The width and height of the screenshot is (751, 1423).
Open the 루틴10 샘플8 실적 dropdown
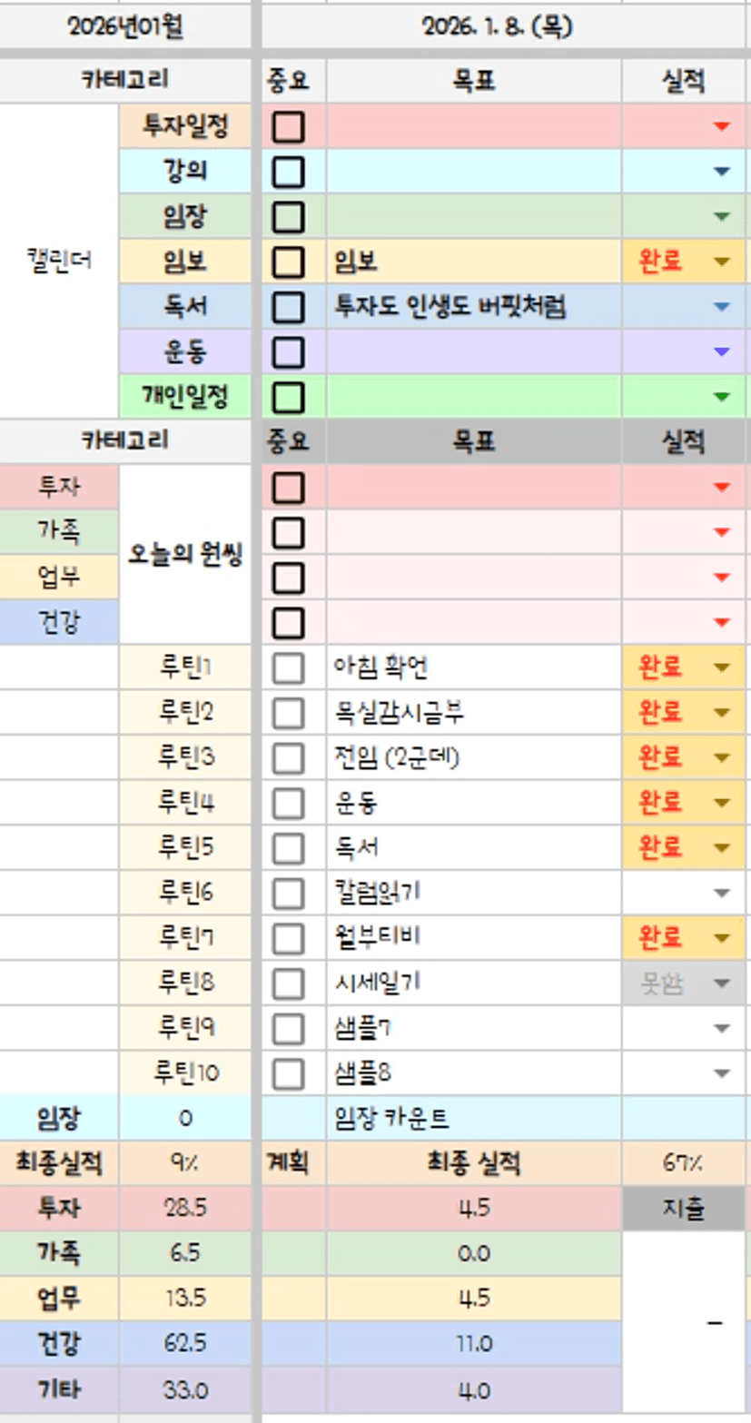click(722, 1073)
